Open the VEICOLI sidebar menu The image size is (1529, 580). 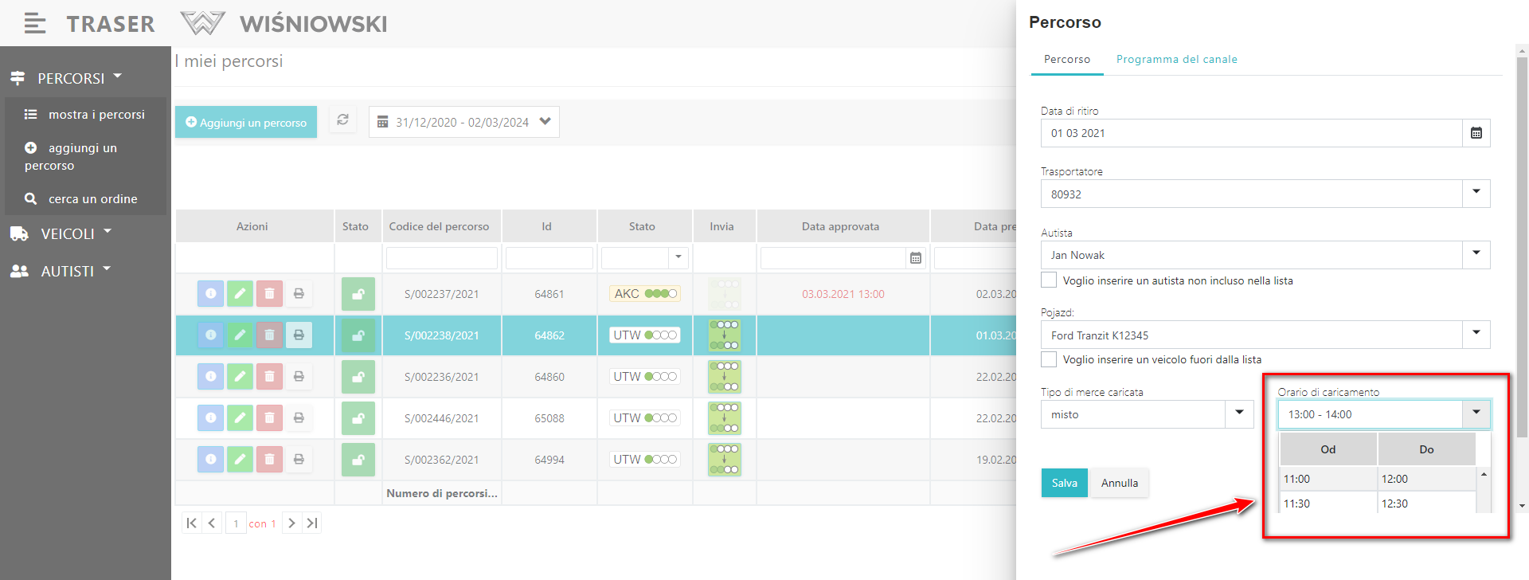[68, 234]
